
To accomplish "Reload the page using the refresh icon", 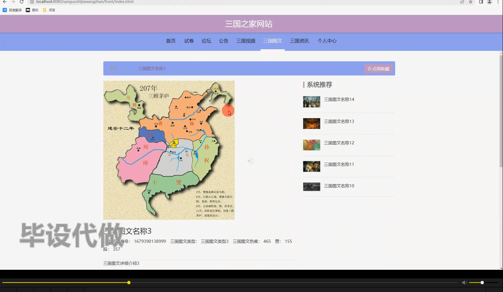I will coord(21,2).
